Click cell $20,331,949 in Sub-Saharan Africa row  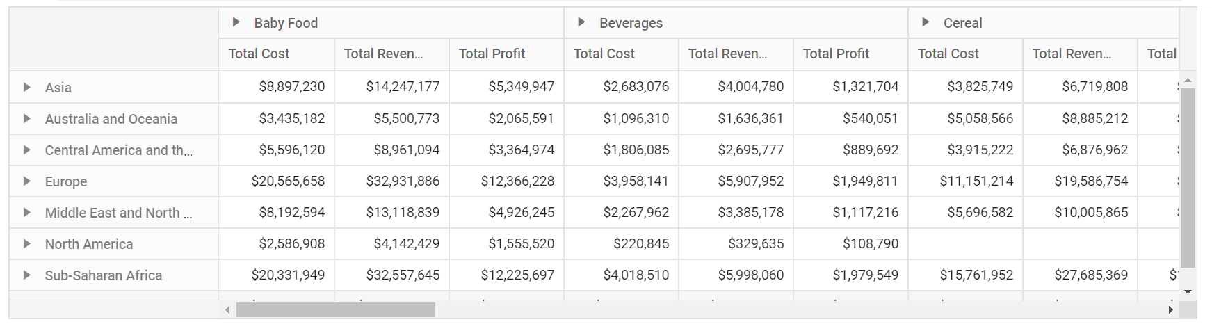click(277, 275)
